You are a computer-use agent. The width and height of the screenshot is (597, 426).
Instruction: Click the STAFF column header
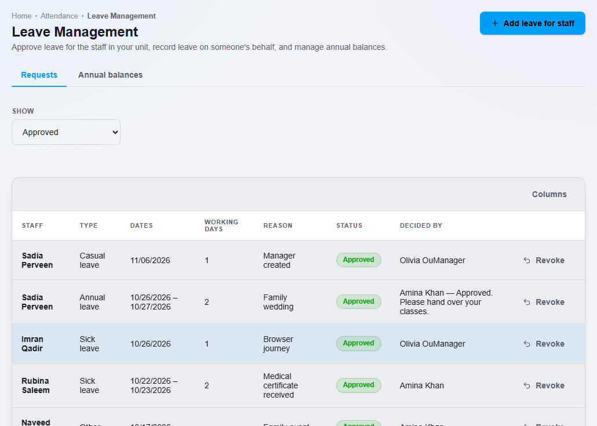tap(32, 226)
